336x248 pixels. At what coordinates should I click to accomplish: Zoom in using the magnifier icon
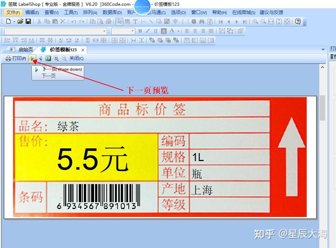255,22
